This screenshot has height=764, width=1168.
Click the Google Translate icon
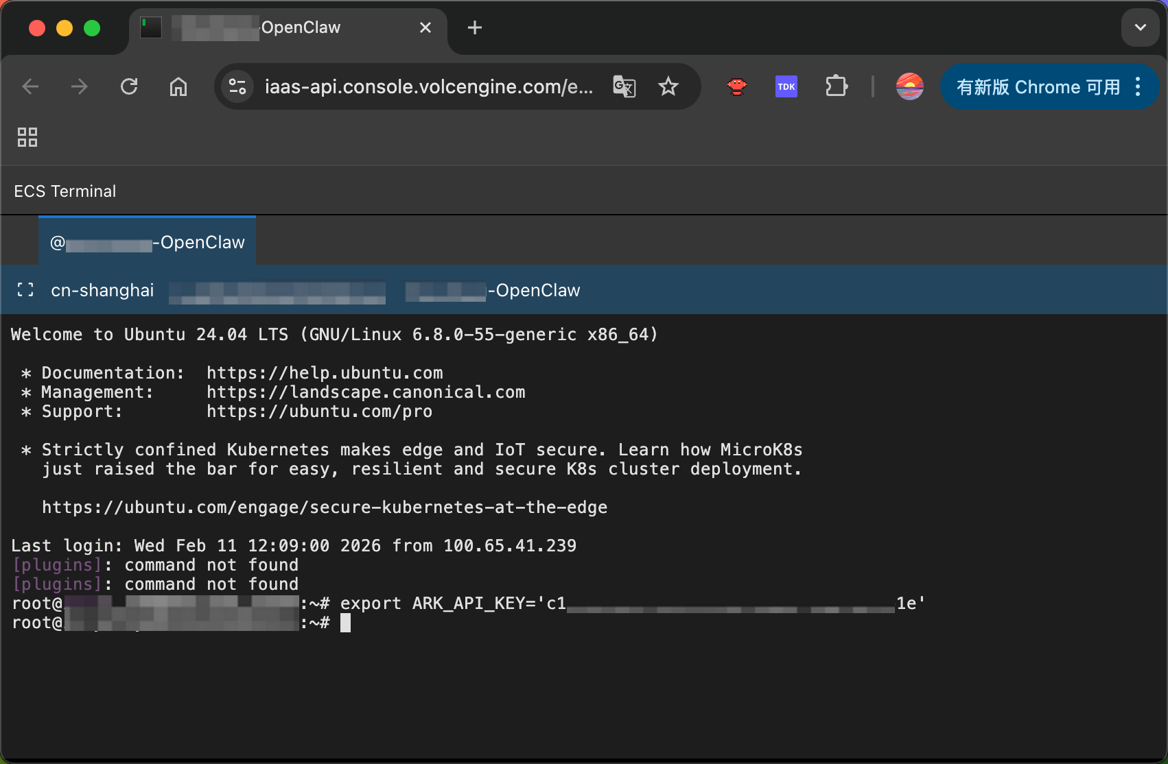coord(624,86)
